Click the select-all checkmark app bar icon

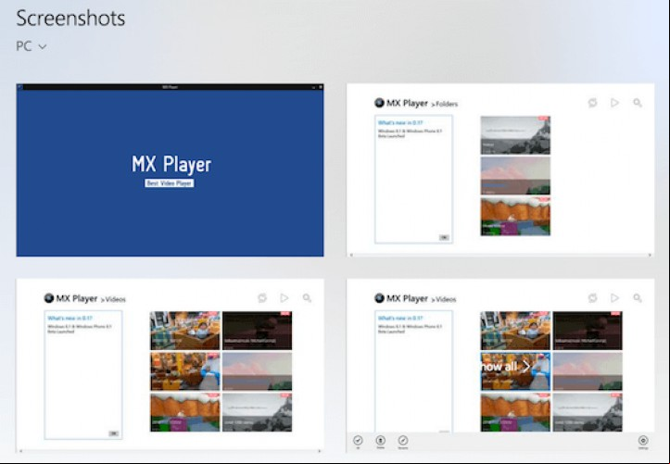pos(358,440)
